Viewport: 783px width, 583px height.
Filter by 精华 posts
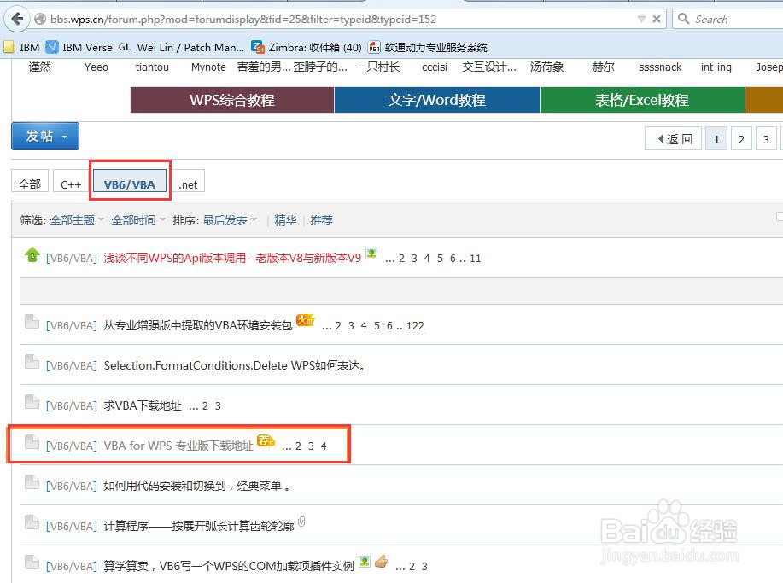pos(286,220)
